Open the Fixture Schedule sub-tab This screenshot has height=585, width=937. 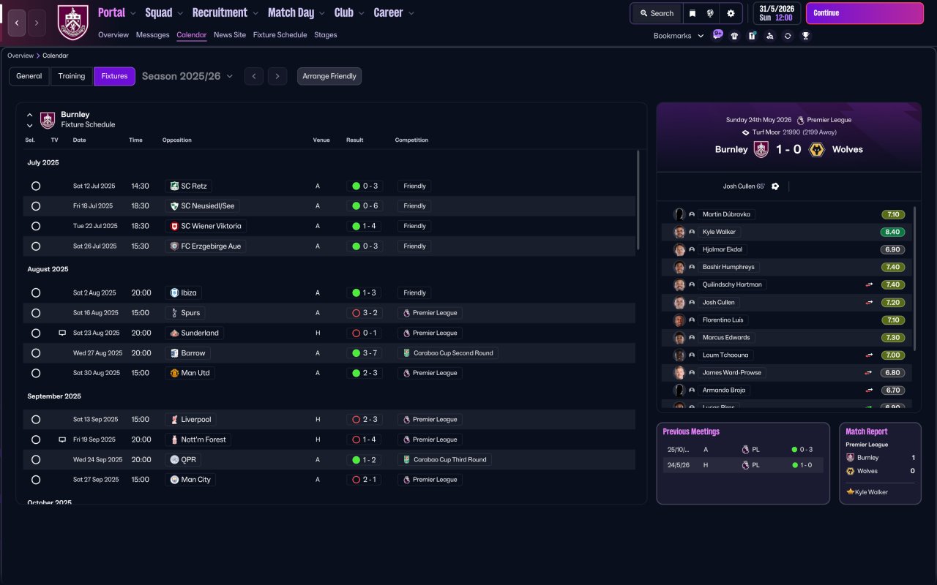coord(280,35)
